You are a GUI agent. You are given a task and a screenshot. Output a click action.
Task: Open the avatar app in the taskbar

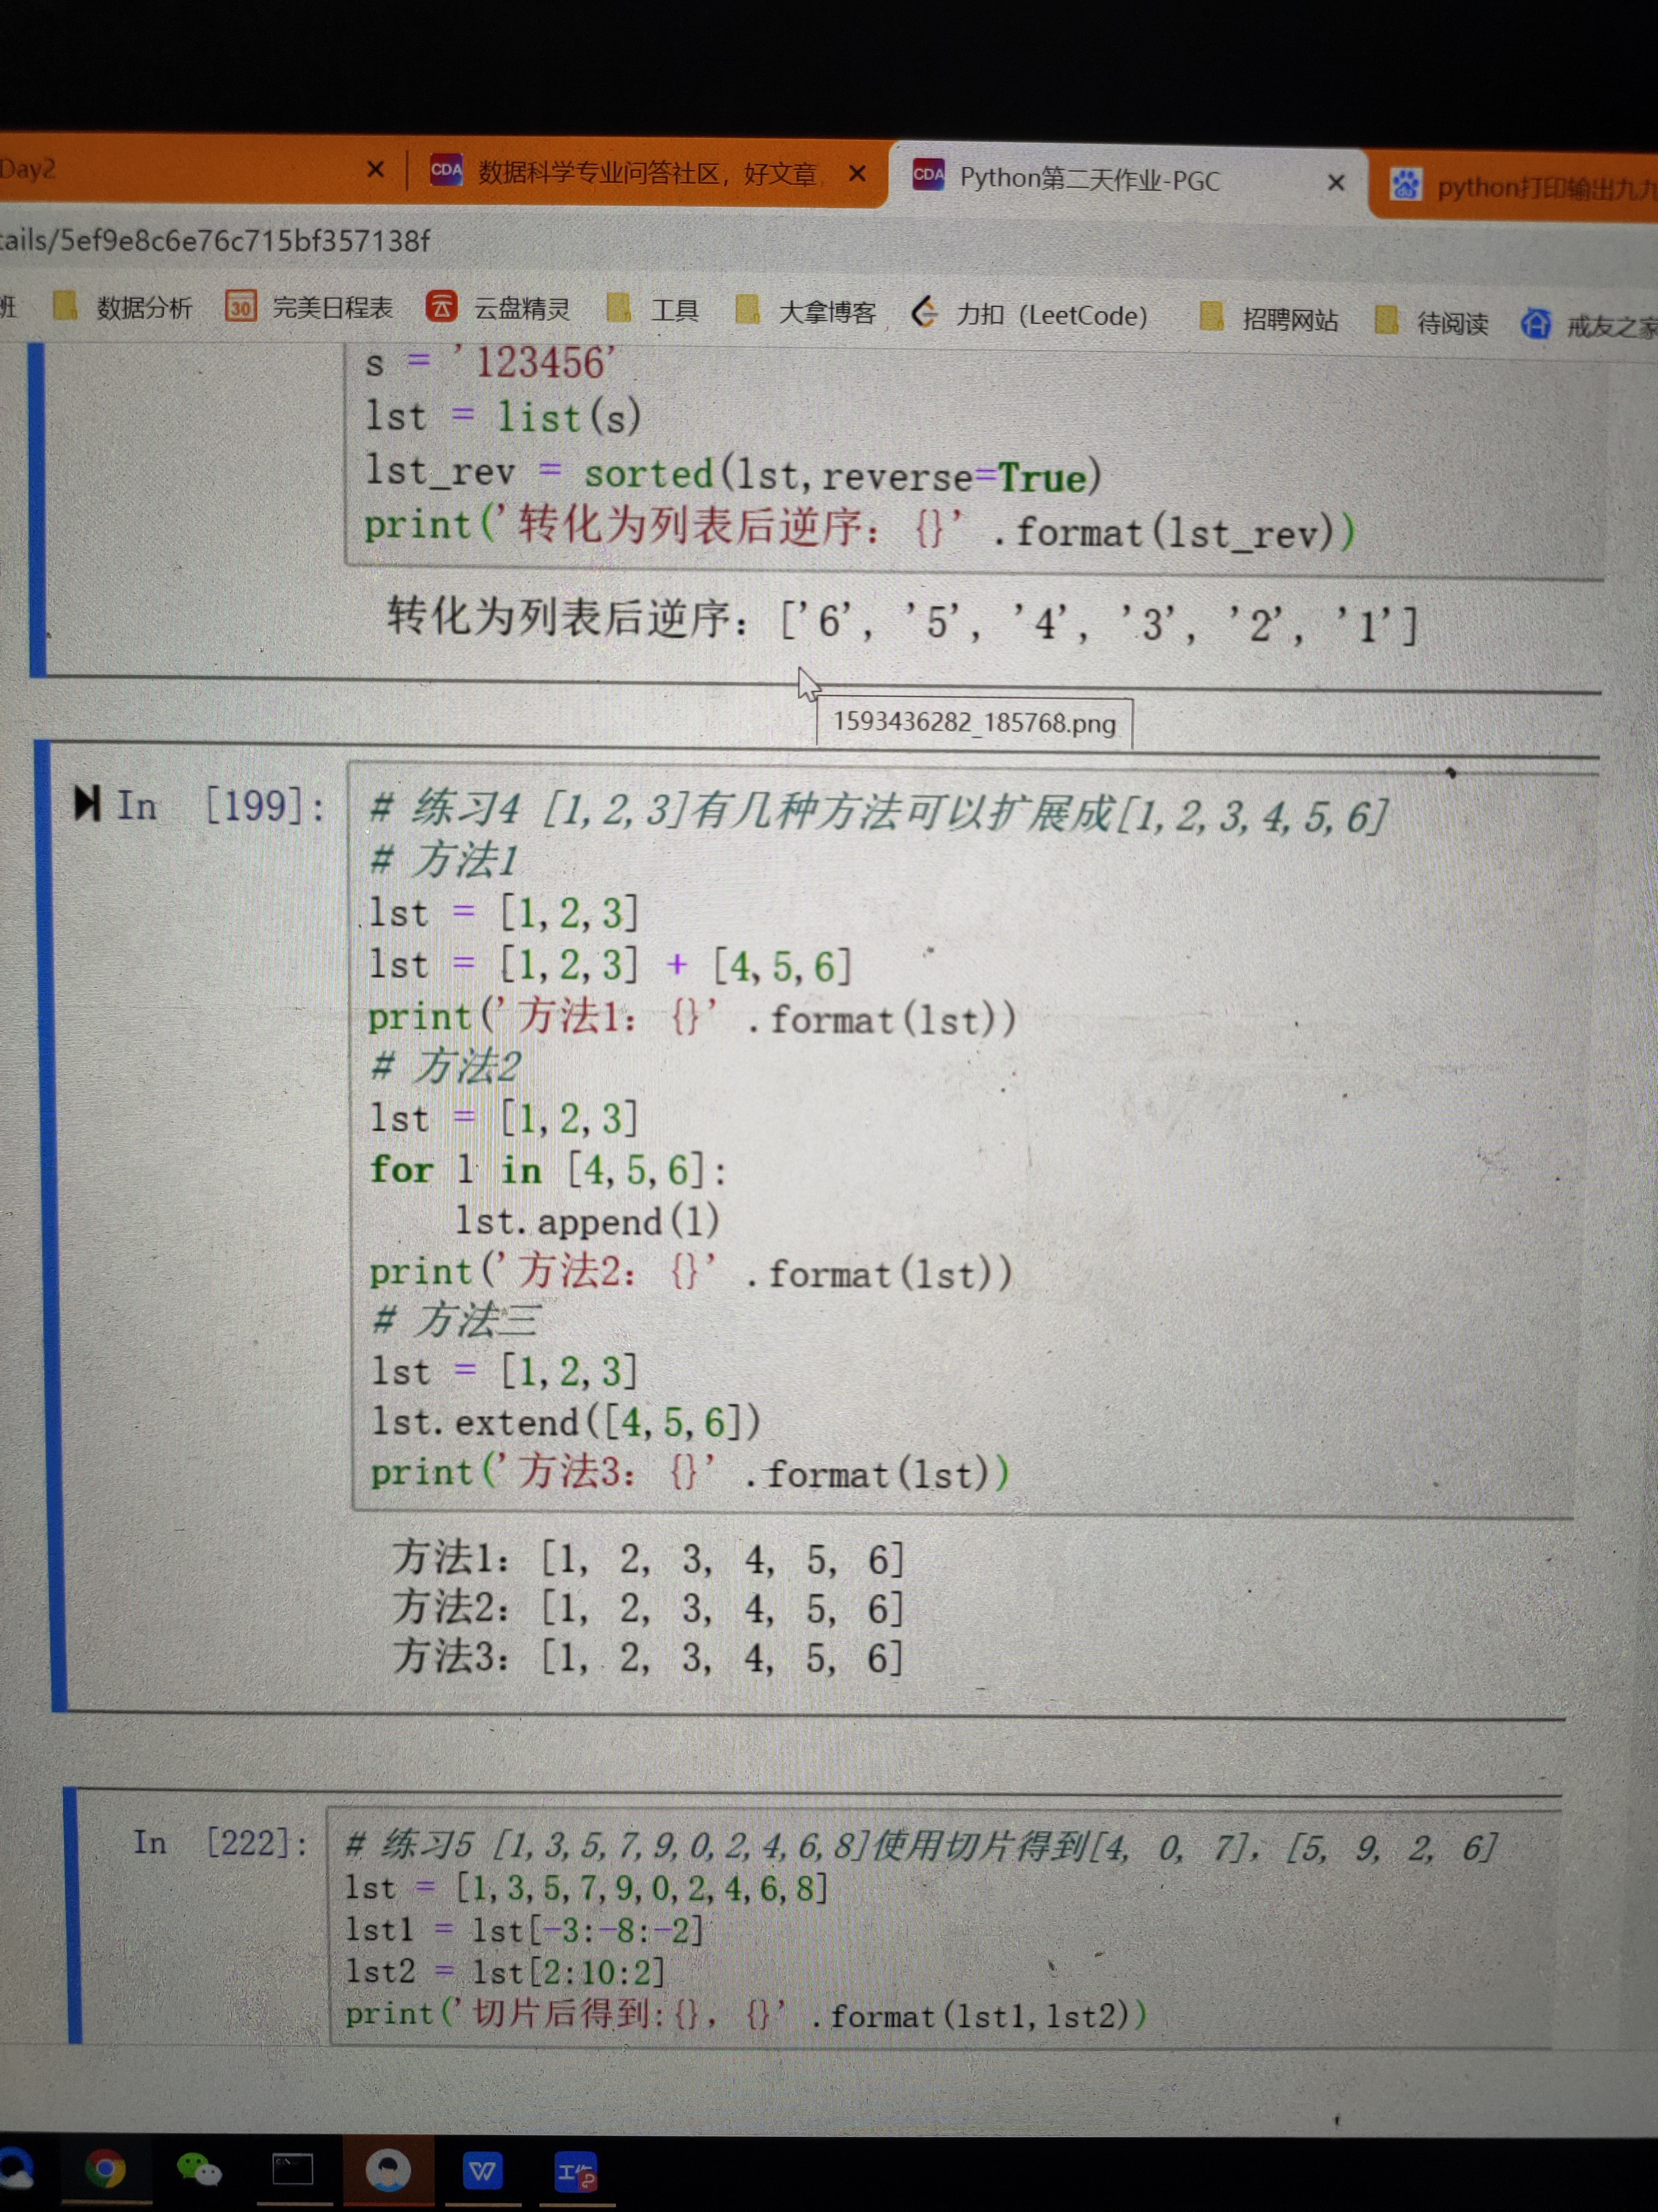click(x=388, y=2169)
